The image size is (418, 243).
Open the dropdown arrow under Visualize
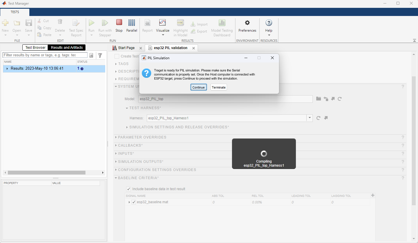[163, 35]
